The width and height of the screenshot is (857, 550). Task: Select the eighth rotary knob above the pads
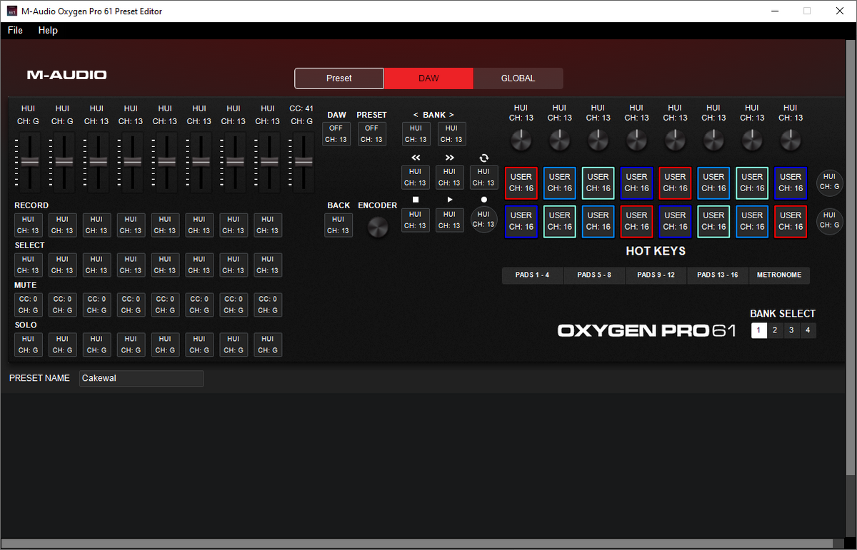(x=790, y=141)
